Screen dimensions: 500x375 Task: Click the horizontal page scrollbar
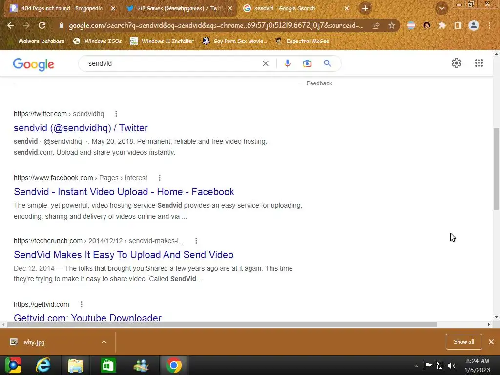tap(222, 325)
